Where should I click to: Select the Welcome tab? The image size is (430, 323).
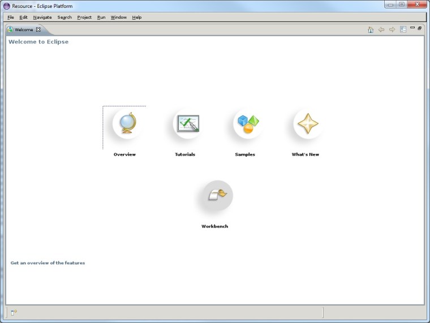click(x=23, y=29)
